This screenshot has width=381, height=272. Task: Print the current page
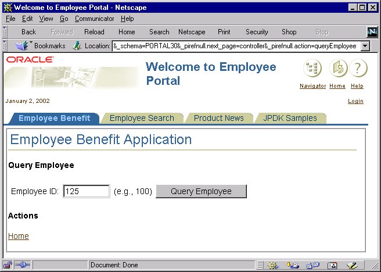click(224, 32)
